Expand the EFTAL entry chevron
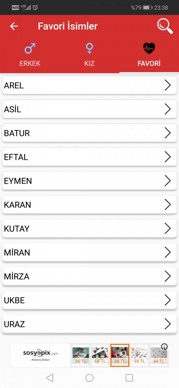This screenshot has height=388, width=179. click(x=167, y=157)
